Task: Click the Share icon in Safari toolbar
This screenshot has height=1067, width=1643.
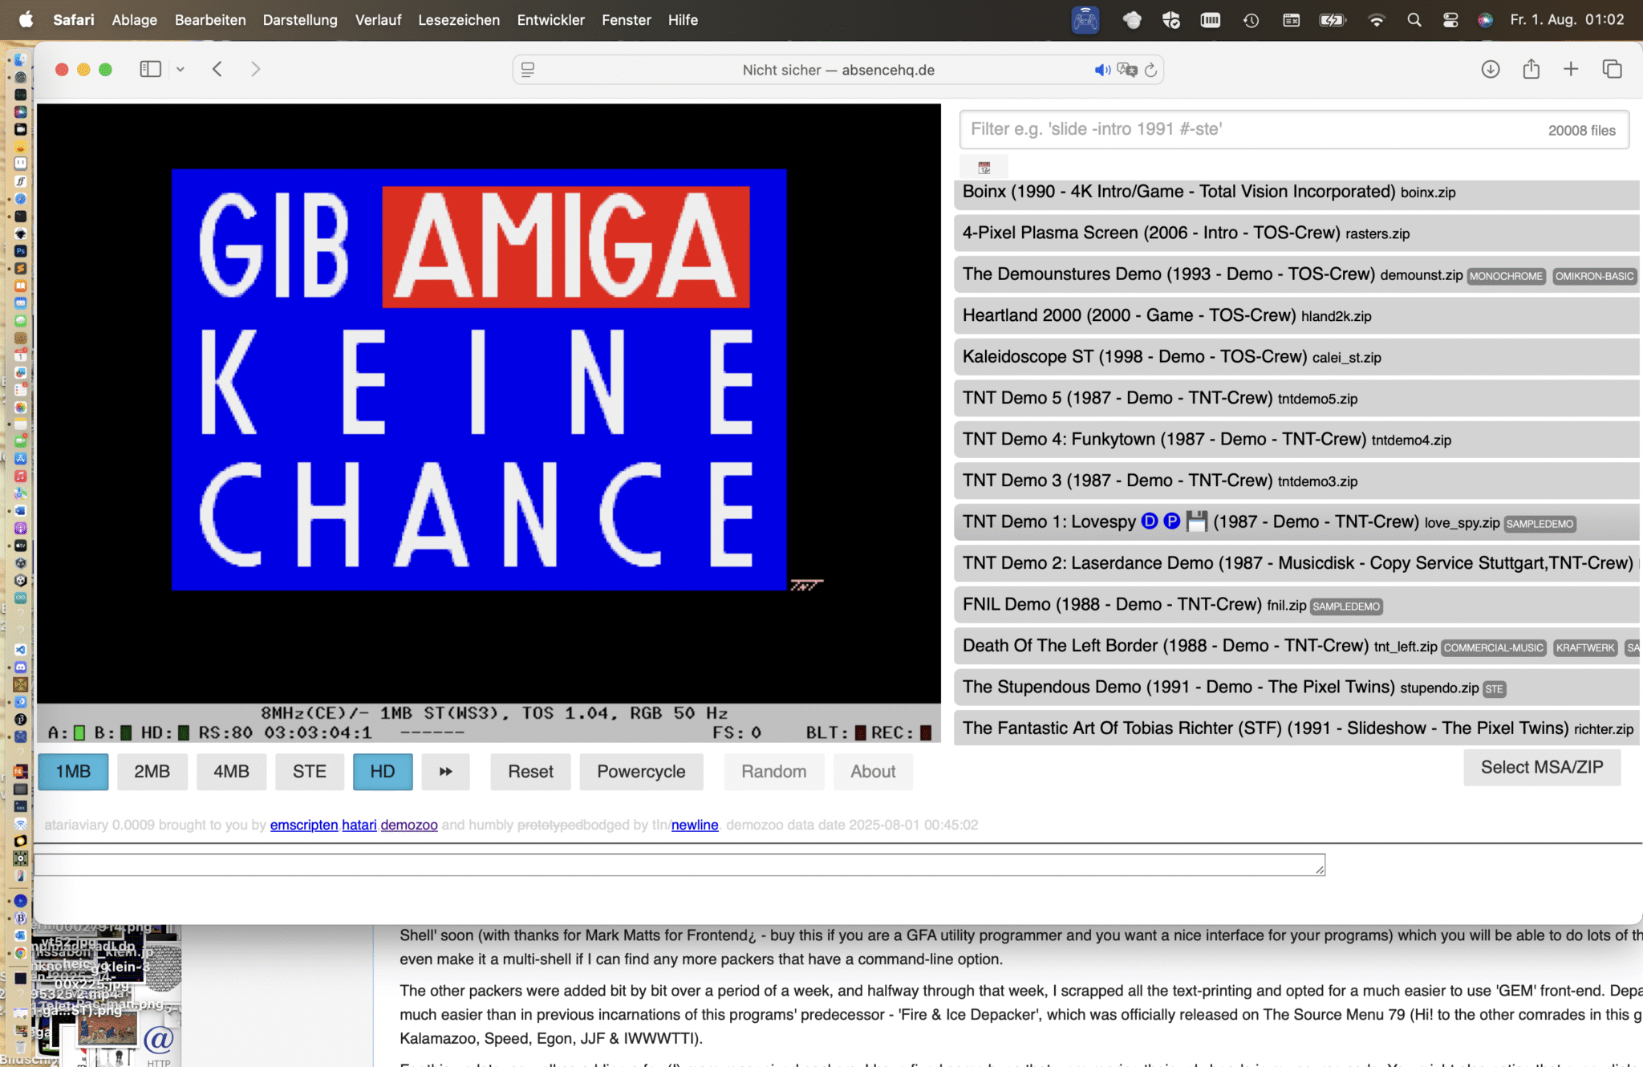Action: (1531, 69)
